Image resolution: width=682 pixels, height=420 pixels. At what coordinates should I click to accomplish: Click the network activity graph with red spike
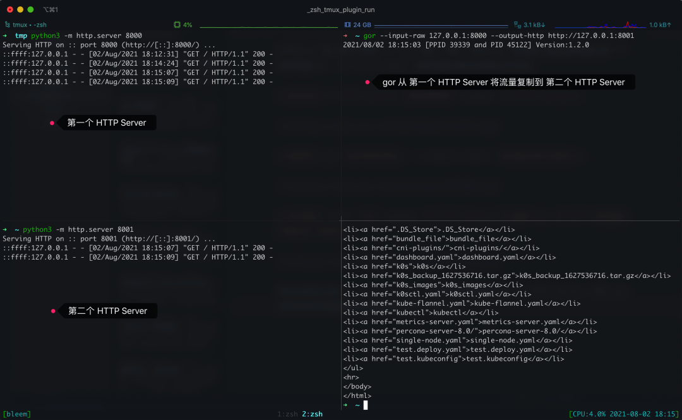click(x=601, y=25)
